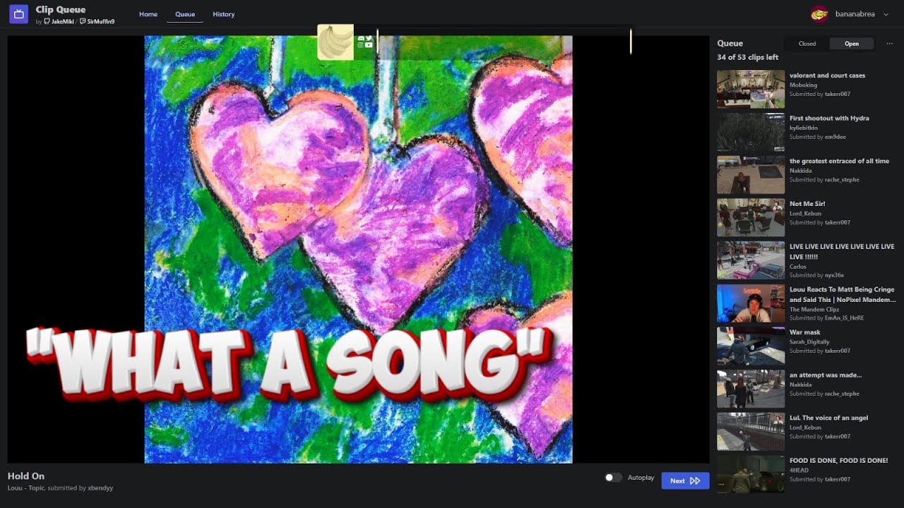Click '34 of 53 clips left' counter
Image resolution: width=904 pixels, height=508 pixels.
[x=748, y=57]
